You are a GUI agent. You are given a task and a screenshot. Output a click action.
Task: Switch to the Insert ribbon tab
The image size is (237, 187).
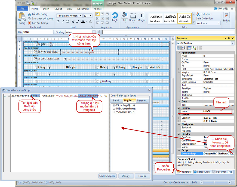coord(46,9)
